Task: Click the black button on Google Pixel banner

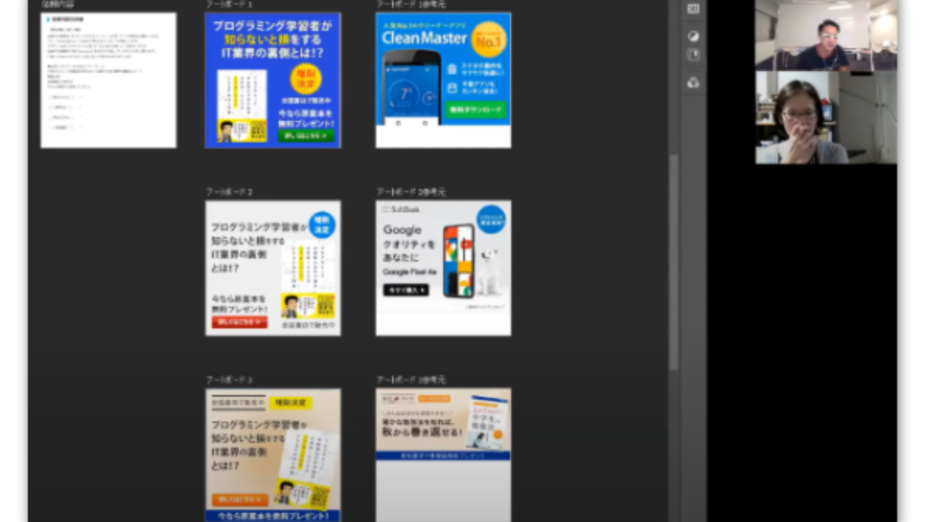Action: 405,289
